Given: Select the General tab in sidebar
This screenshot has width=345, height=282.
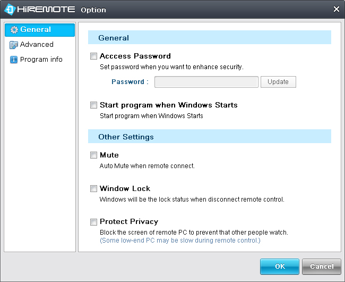Looking at the screenshot, I should click(x=40, y=30).
